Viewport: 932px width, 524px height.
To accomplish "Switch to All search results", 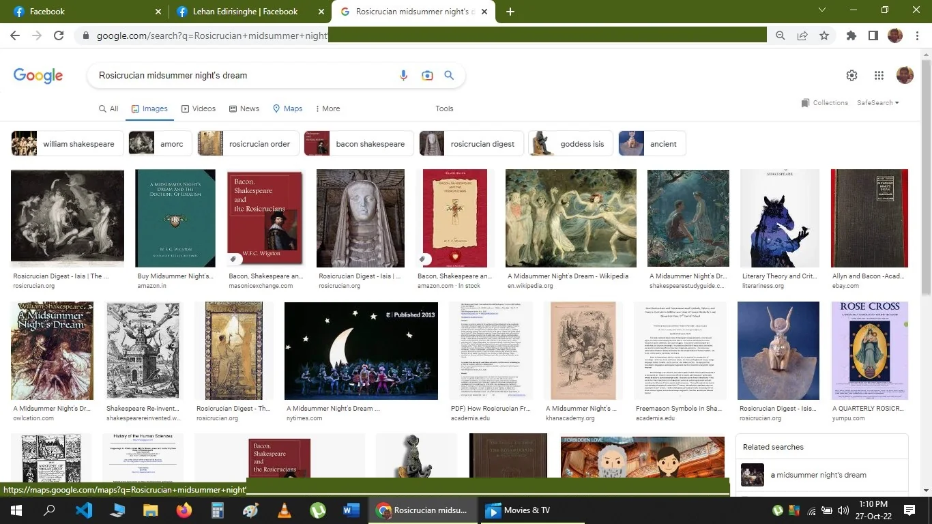I will (108, 108).
